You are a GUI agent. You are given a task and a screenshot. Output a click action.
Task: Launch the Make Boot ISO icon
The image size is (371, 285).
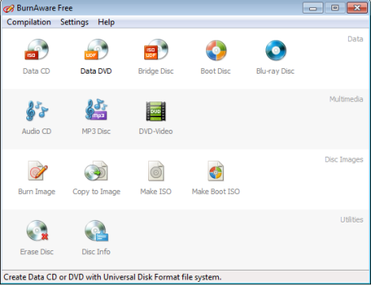point(216,171)
